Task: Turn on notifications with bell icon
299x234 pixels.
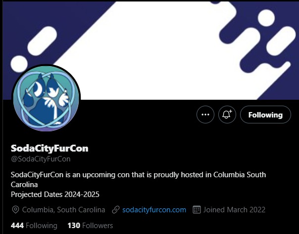Action: pyautogui.click(x=227, y=115)
